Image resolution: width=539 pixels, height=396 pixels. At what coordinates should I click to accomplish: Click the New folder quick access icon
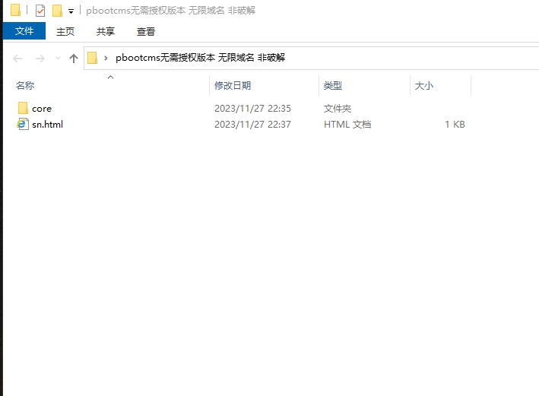[57, 11]
